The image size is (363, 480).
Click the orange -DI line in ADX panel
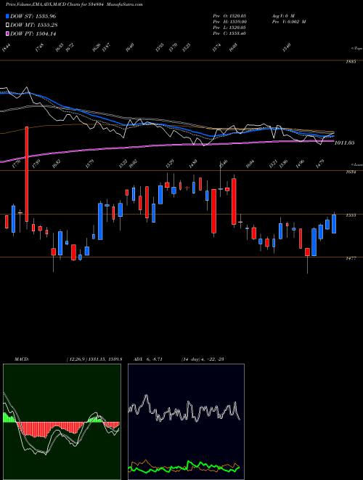tap(145, 462)
